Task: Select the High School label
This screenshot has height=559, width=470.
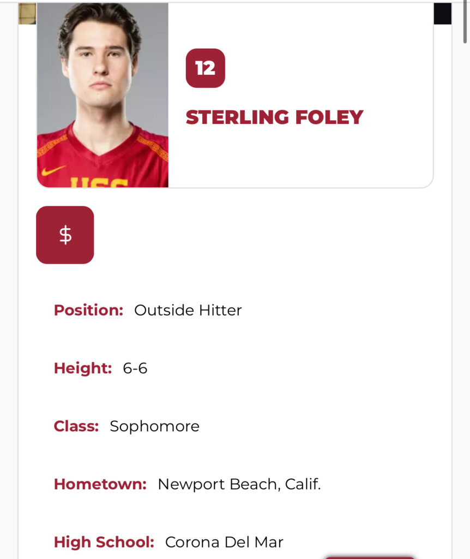Action: pyautogui.click(x=104, y=542)
